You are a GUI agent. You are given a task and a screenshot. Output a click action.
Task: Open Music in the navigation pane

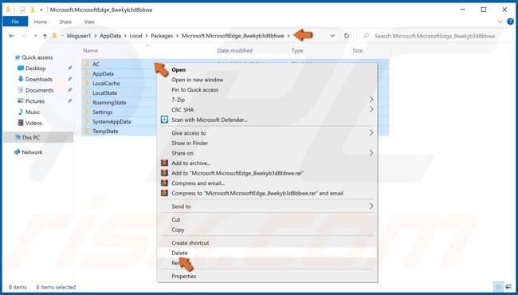coord(33,112)
